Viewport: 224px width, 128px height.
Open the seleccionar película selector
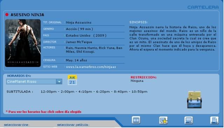click(73, 125)
